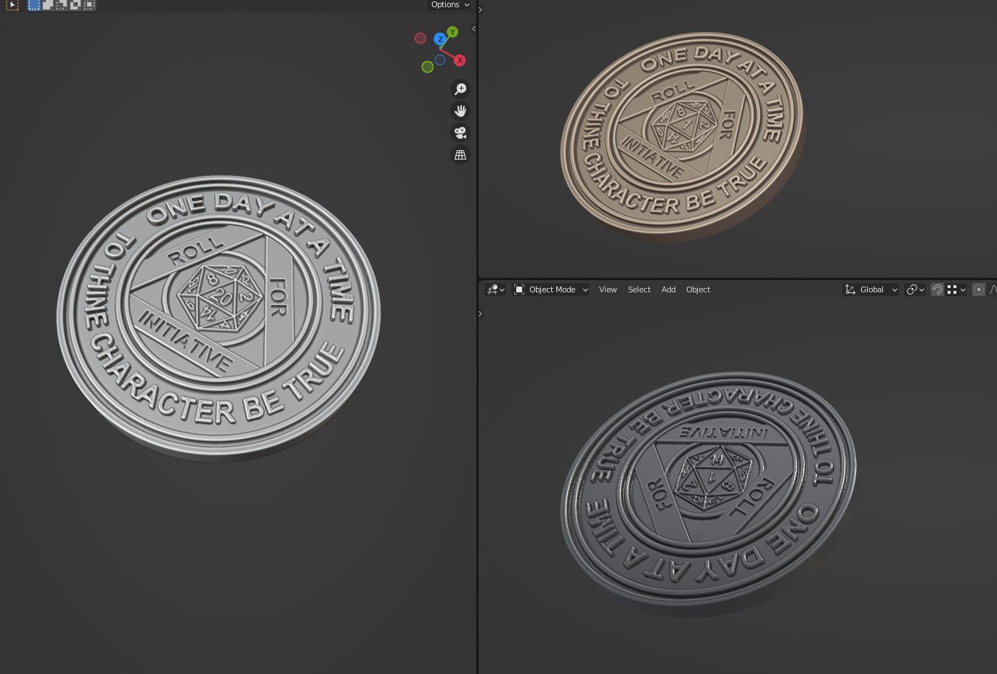Open the Global transform orientation dropdown

click(x=871, y=289)
